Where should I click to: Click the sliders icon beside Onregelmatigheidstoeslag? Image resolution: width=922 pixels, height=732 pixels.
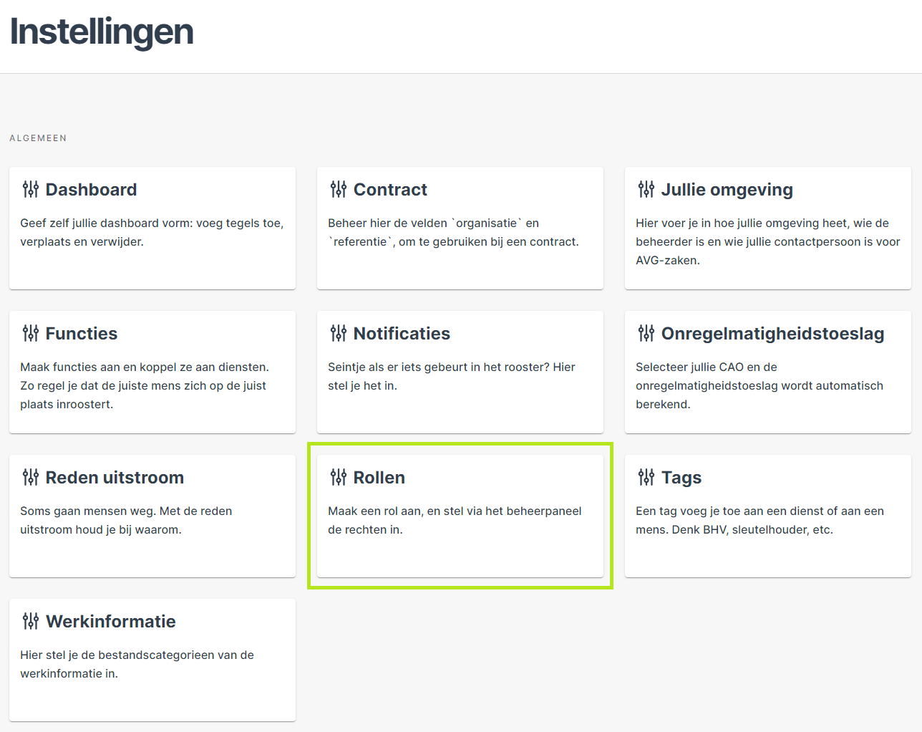(646, 333)
